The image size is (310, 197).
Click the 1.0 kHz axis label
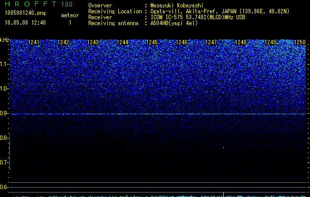(x=4, y=89)
